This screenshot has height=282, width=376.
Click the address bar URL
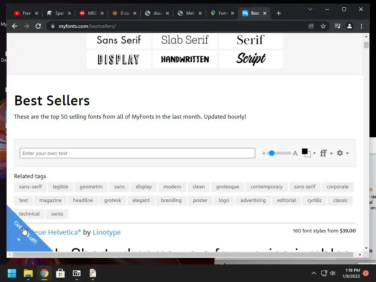point(87,26)
